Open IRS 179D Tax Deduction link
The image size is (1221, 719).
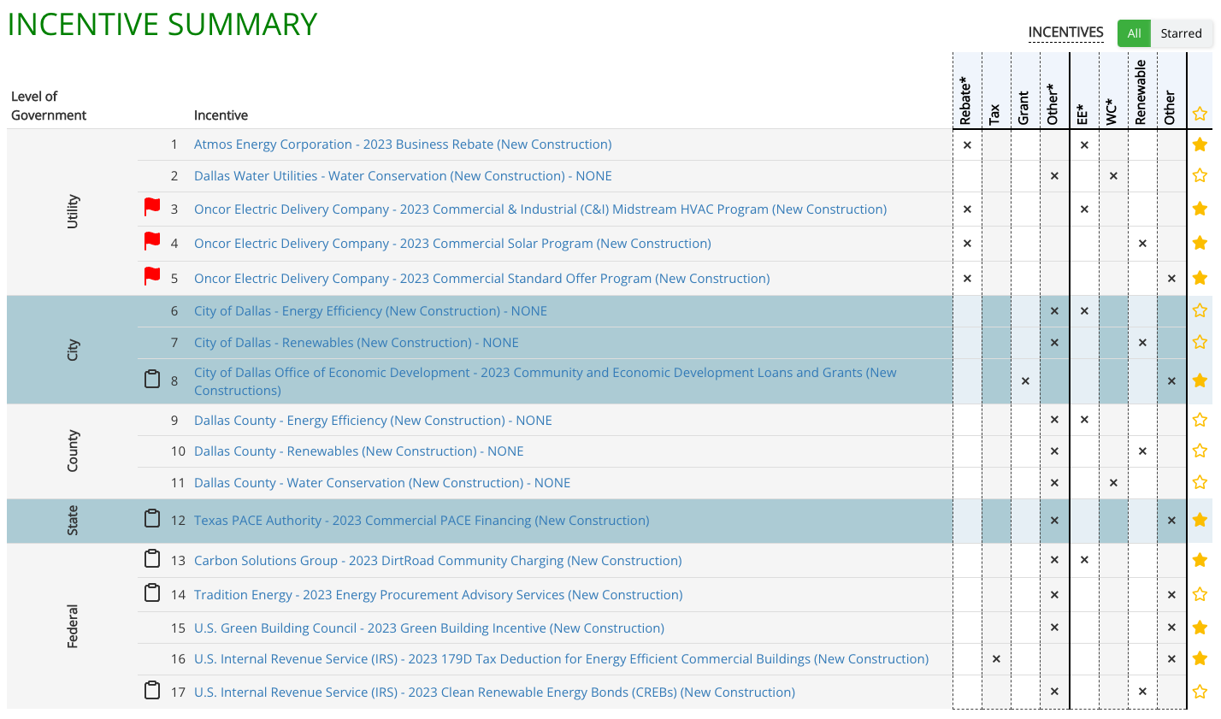(561, 659)
